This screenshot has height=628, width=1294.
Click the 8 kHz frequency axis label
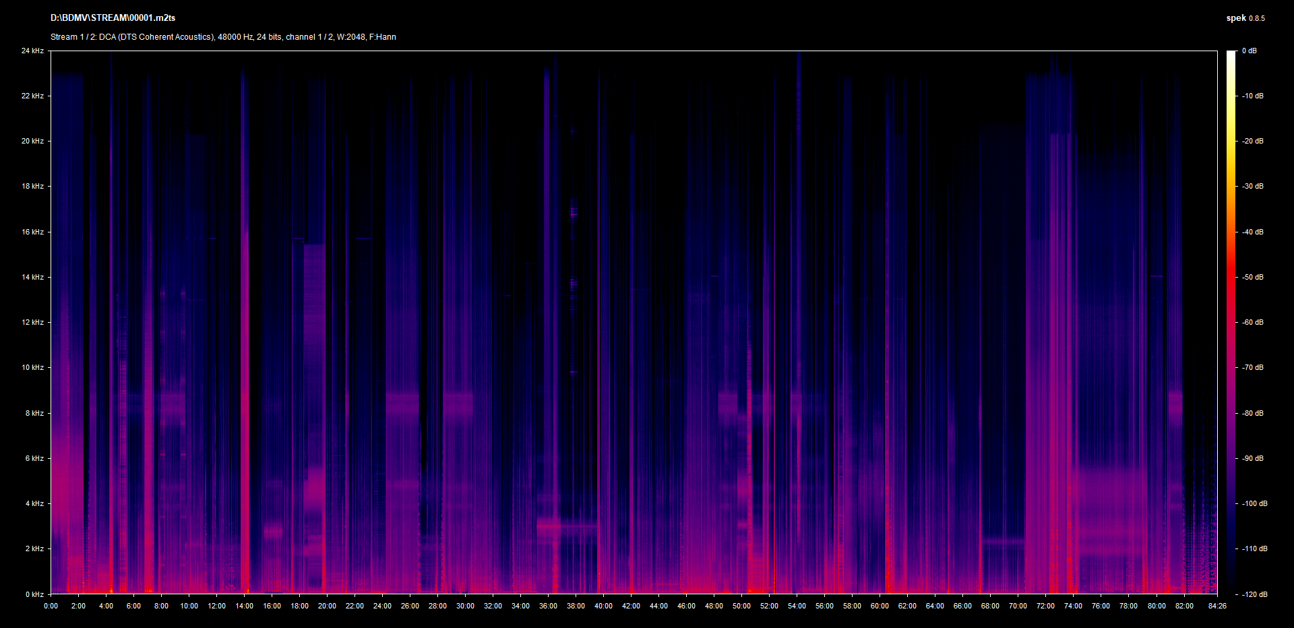click(x=34, y=413)
